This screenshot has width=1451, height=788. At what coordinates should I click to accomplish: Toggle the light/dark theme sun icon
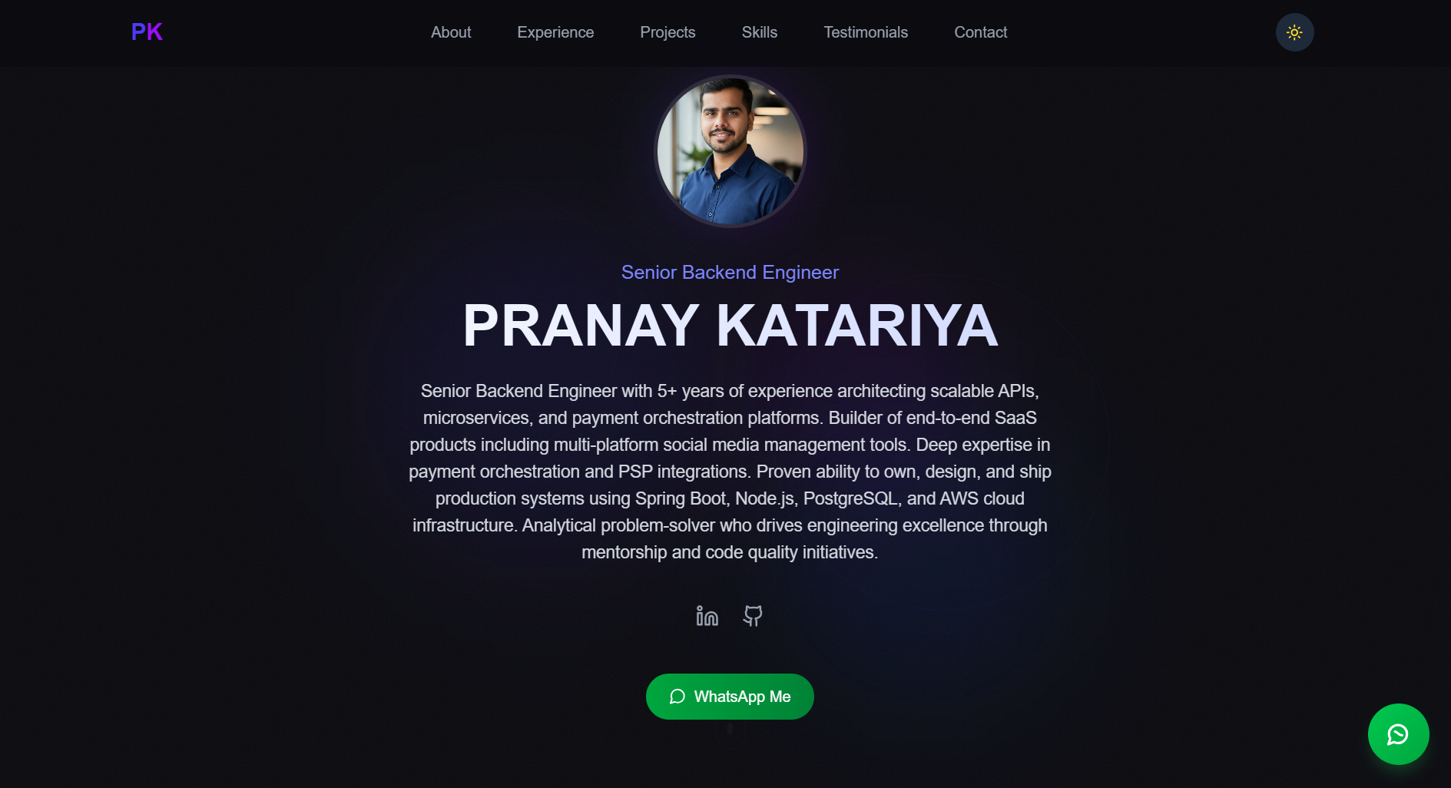click(1294, 32)
